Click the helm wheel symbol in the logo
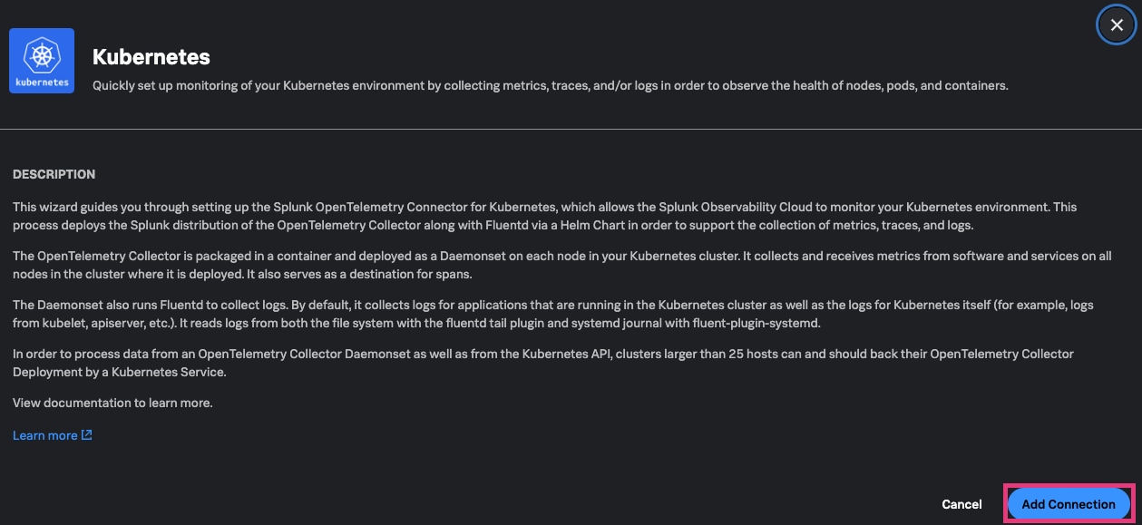 pyautogui.click(x=42, y=54)
